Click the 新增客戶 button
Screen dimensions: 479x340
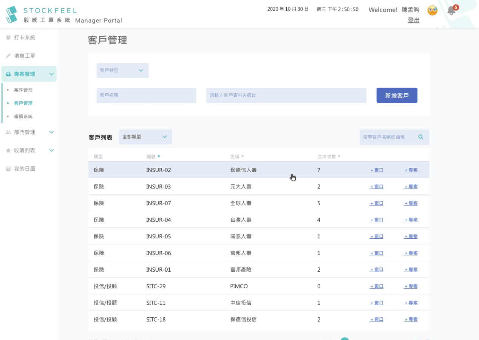[x=397, y=96]
